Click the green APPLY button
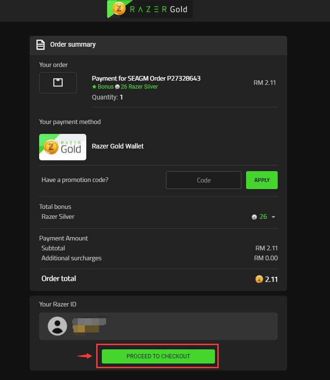The height and width of the screenshot is (380, 330). (x=262, y=180)
